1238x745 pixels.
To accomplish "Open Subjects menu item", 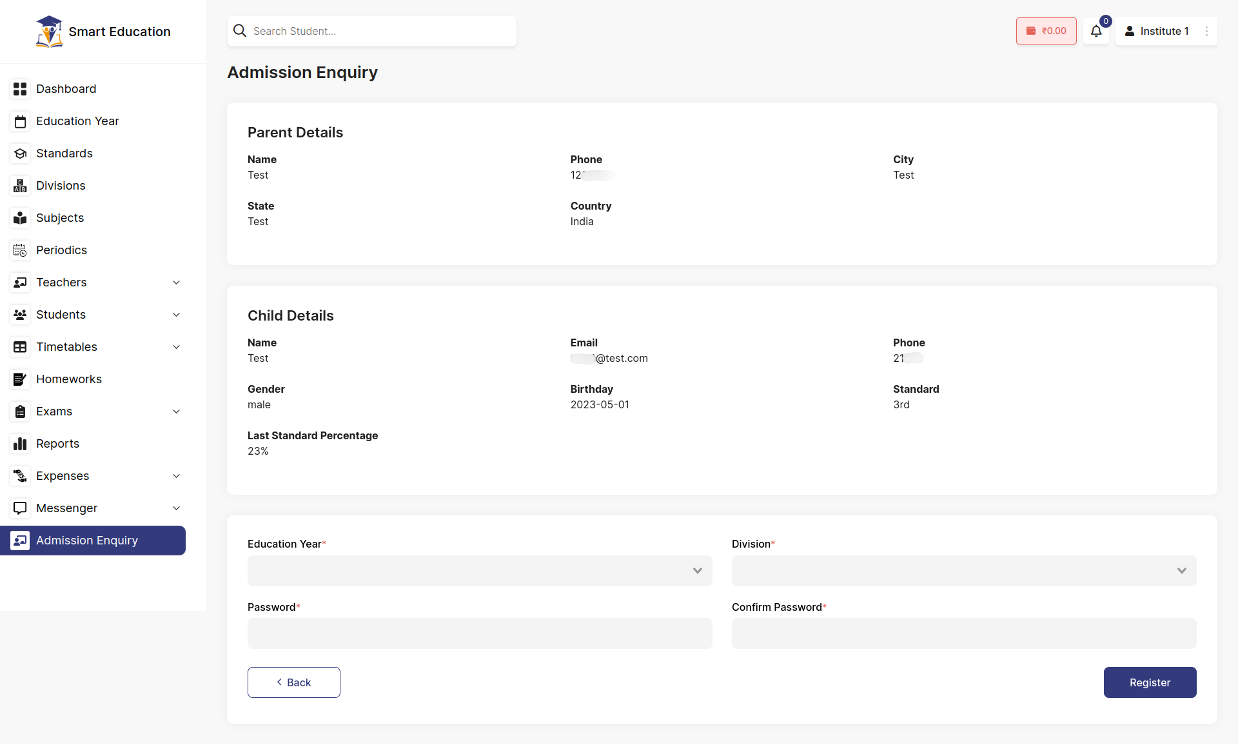I will 93,218.
